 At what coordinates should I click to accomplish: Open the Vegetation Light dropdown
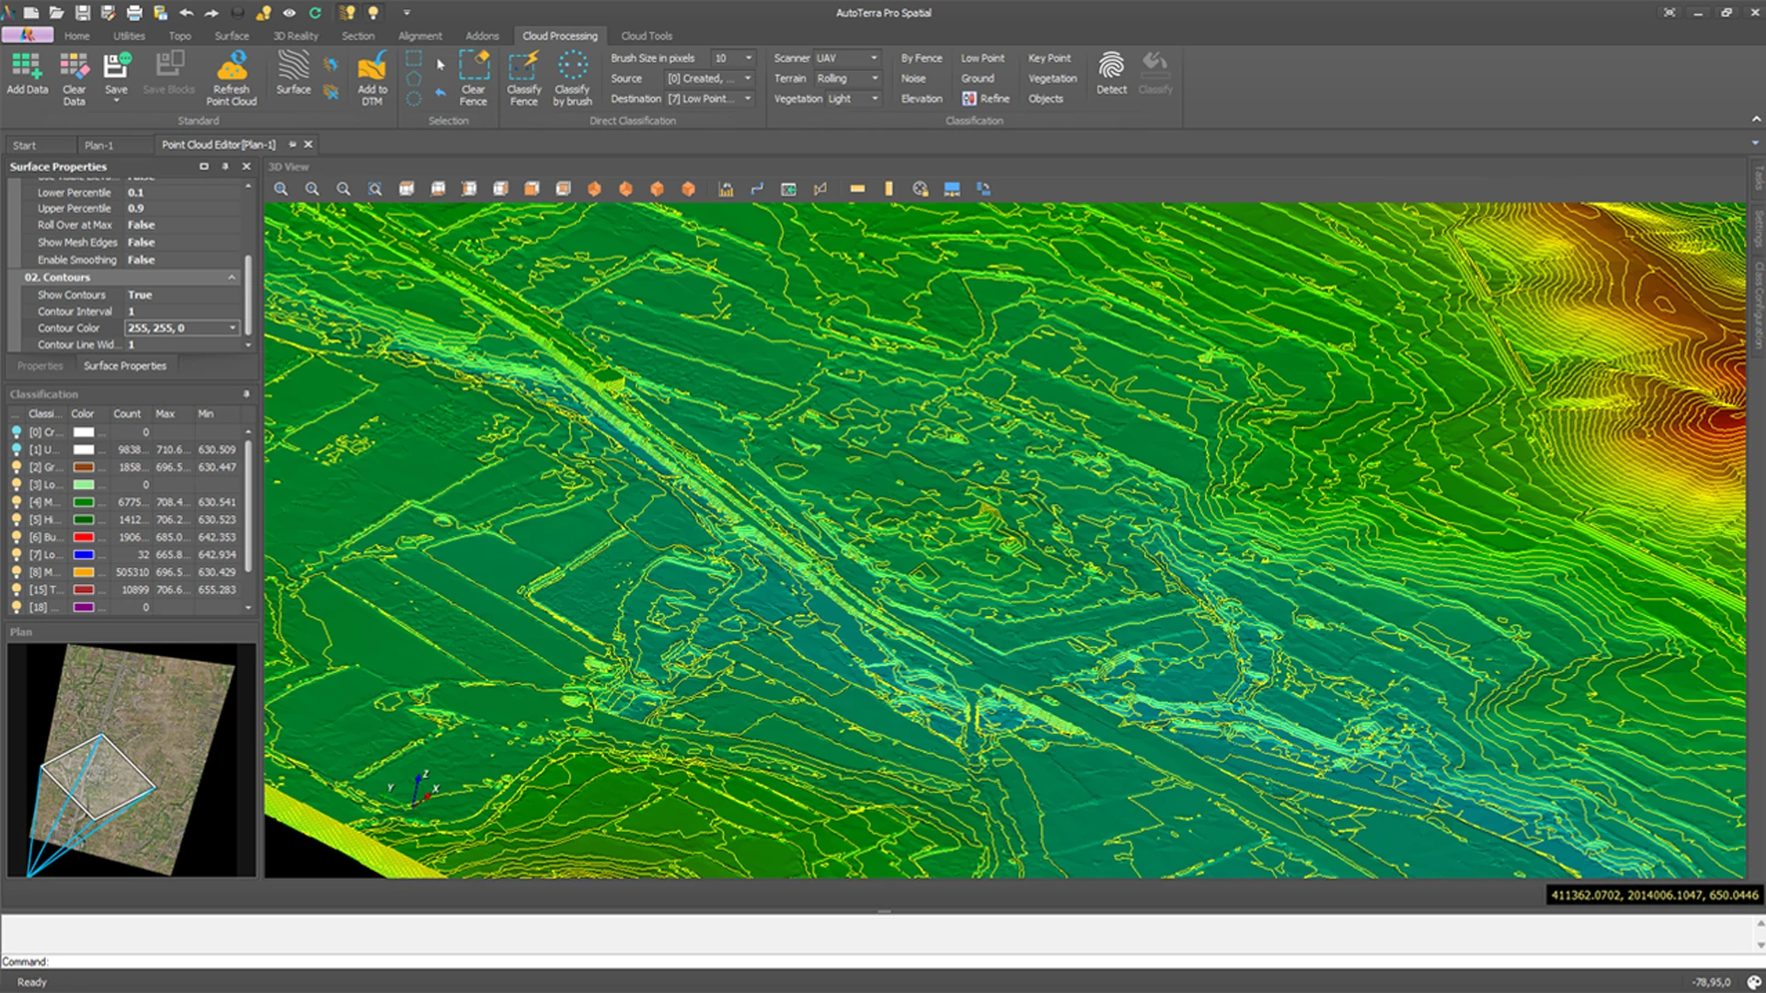pyautogui.click(x=874, y=98)
